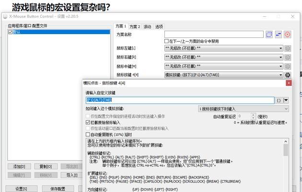Image resolution: width=302 pixels, height=192 pixels.
Task: Enable 自动重复随机 (10%) 延时 checkbox
Action: [88, 134]
